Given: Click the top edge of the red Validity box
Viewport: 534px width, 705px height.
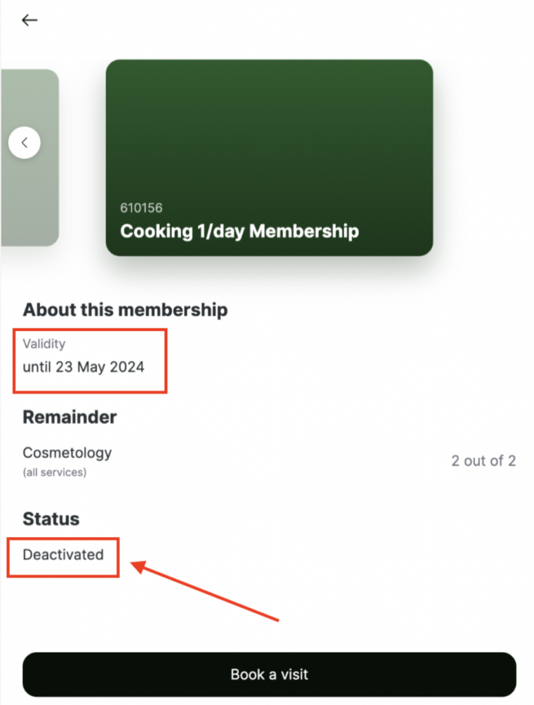Looking at the screenshot, I should coord(90,330).
